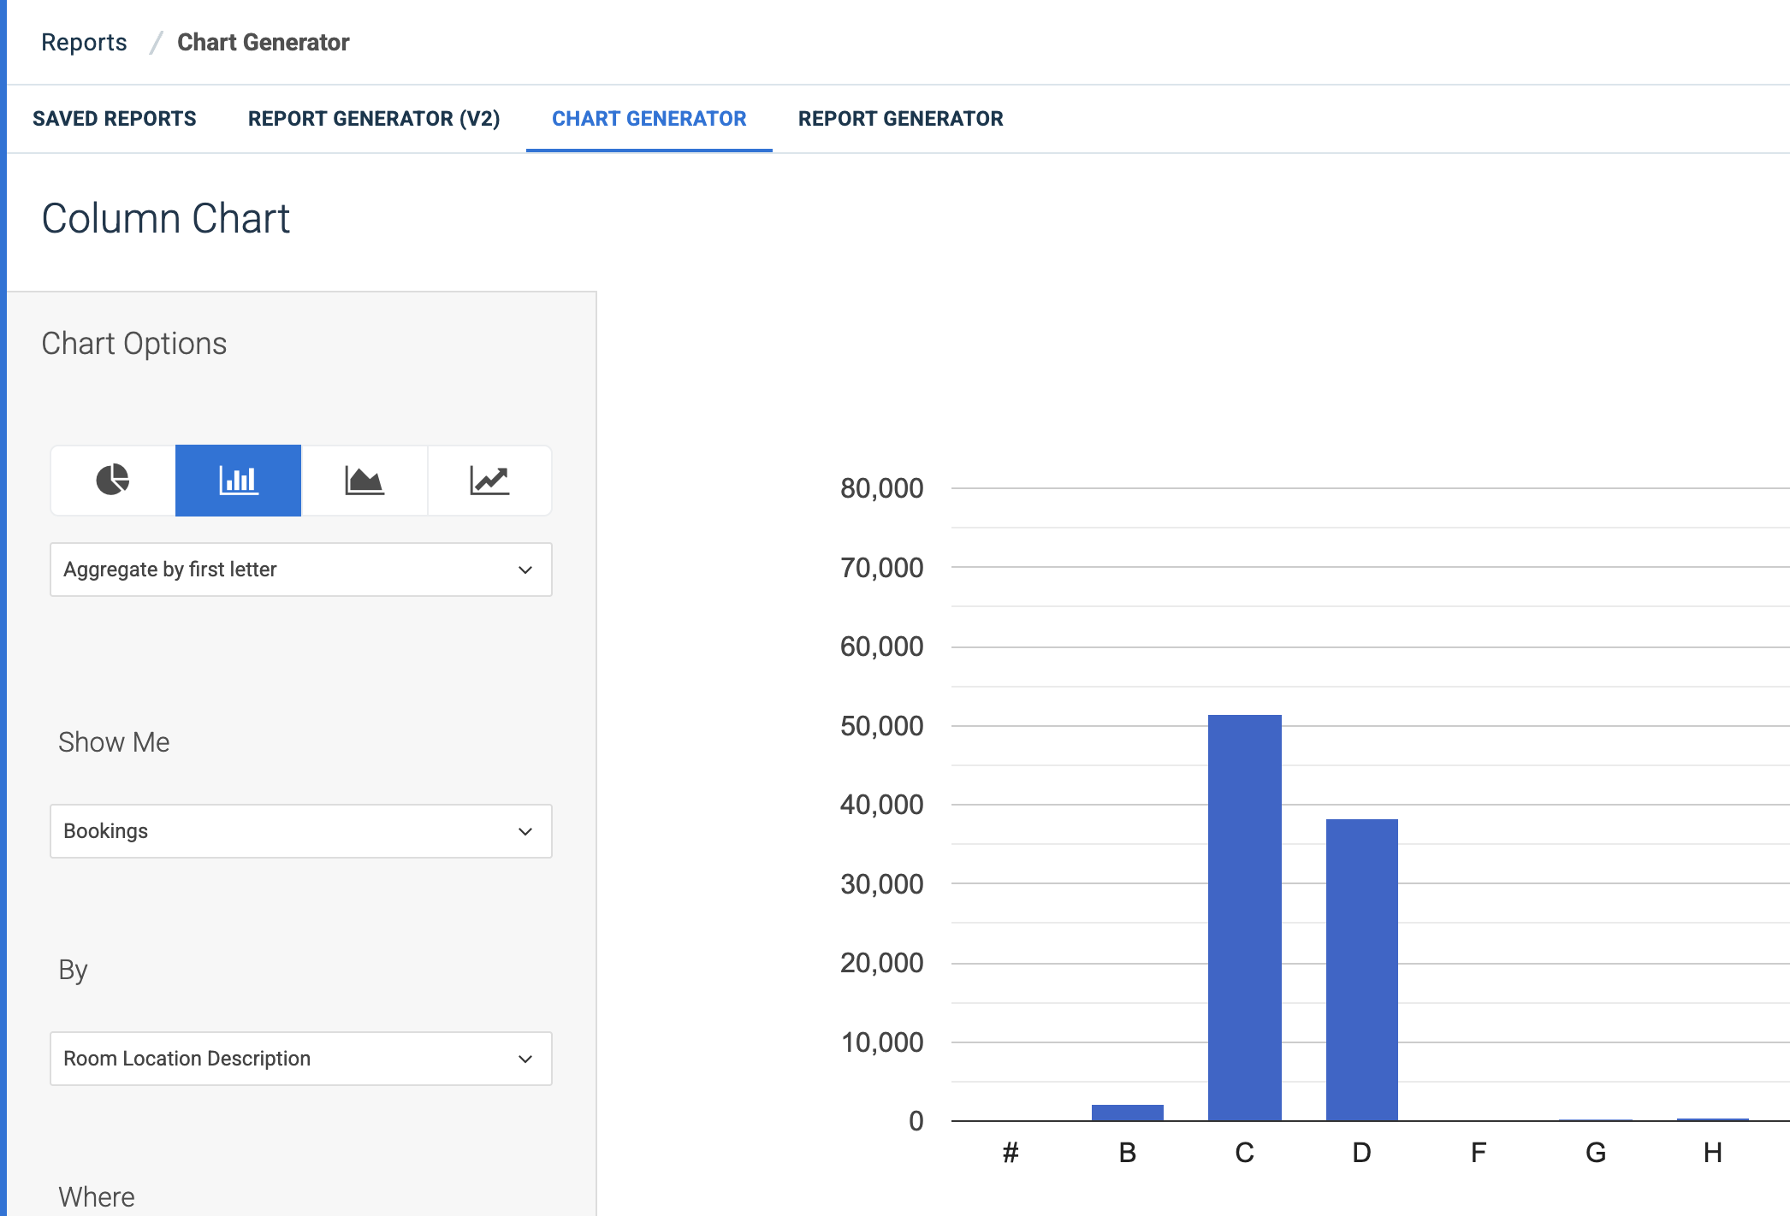Click the tall blue bar for C
The height and width of the screenshot is (1216, 1790).
[1244, 917]
